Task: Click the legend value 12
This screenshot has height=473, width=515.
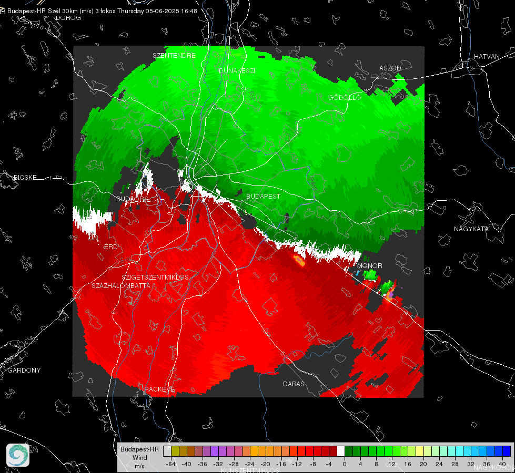Action: pyautogui.click(x=392, y=464)
